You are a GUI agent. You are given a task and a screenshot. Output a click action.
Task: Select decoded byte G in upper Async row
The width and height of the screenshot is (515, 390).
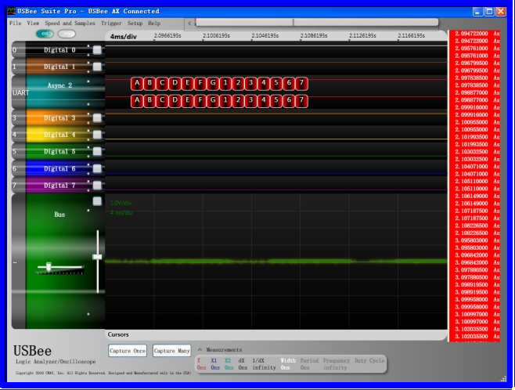click(213, 84)
